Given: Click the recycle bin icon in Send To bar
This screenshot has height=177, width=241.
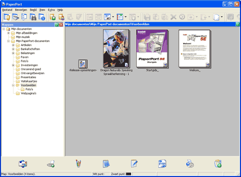Looking at the screenshot, I should (x=218, y=163).
